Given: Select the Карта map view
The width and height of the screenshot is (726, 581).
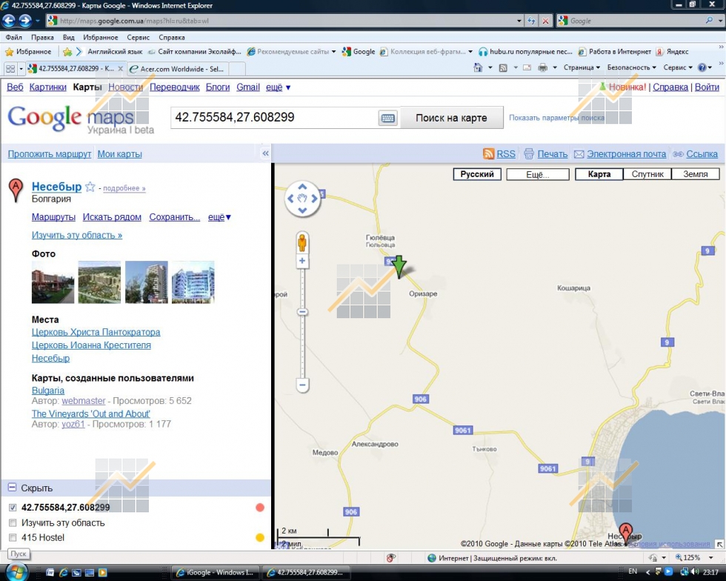Looking at the screenshot, I should pyautogui.click(x=599, y=174).
